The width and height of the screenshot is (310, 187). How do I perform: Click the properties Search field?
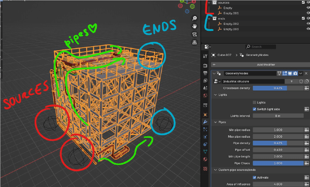(261, 47)
